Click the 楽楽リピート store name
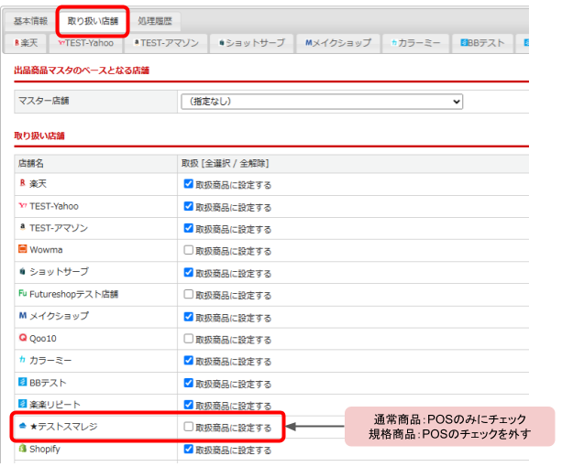The height and width of the screenshot is (467, 562). (55, 405)
